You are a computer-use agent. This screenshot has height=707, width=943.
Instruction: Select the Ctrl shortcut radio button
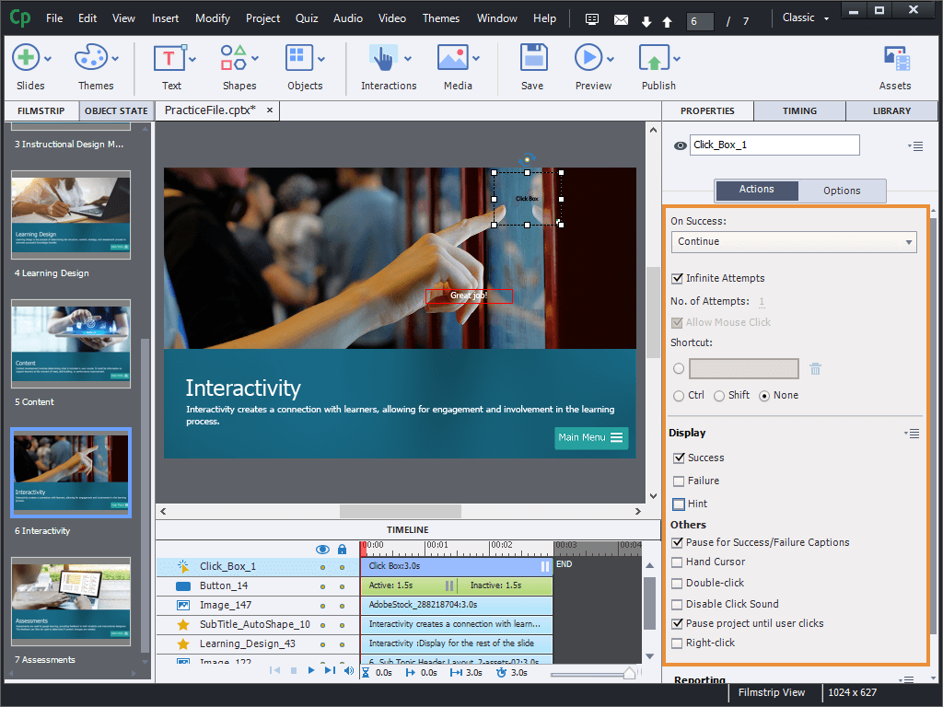coord(680,396)
